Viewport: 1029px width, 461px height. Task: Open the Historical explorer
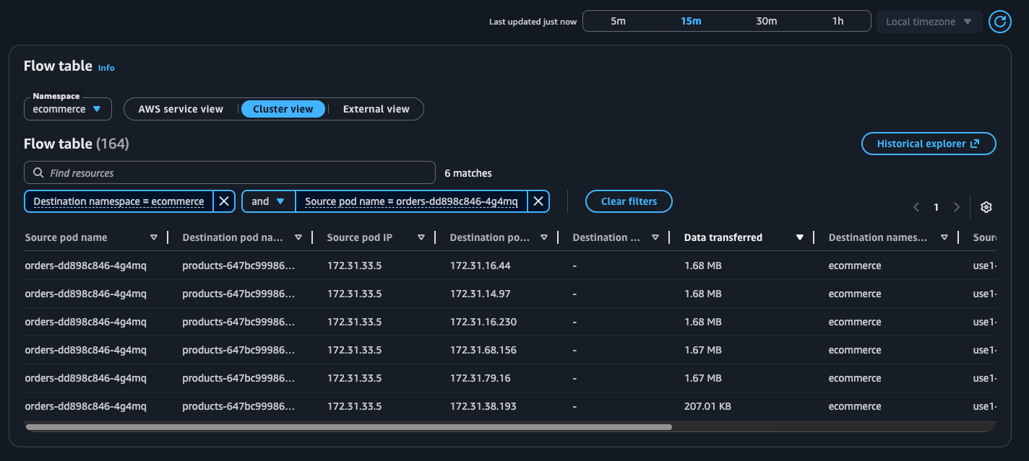tap(928, 144)
